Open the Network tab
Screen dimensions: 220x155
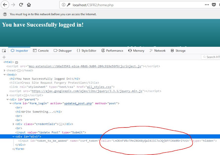tap(157, 50)
